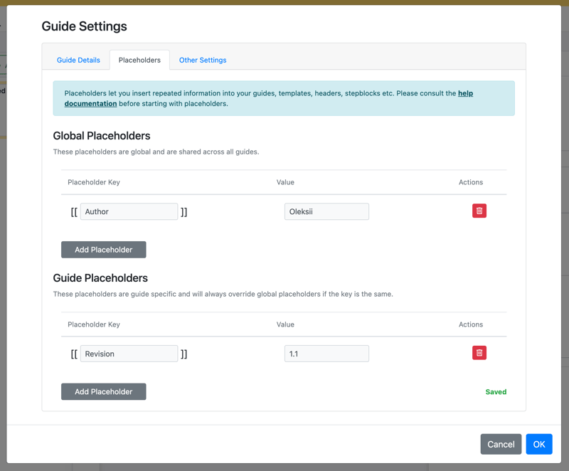
Task: Focus the Author placeholder key field
Action: click(x=129, y=211)
